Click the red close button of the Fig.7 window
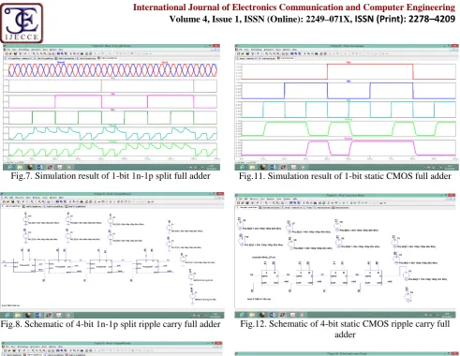460x356 pixels. click(x=216, y=46)
